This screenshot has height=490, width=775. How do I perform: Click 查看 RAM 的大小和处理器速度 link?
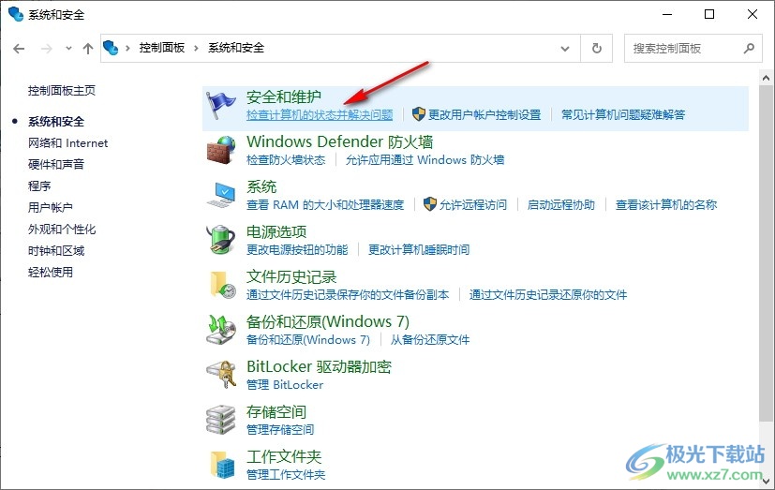(325, 205)
